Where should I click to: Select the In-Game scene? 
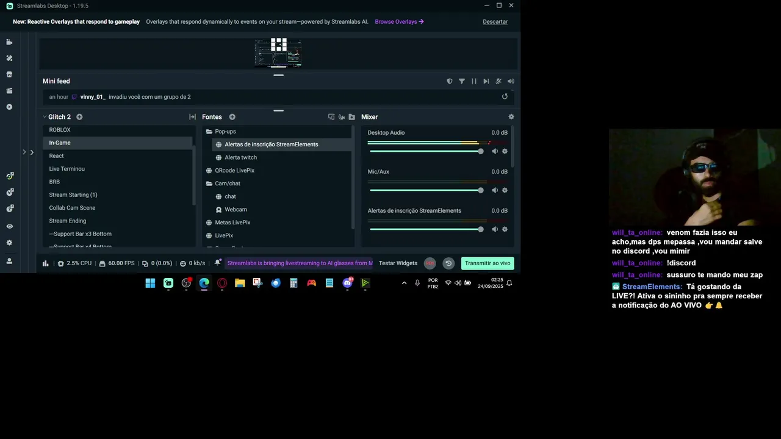click(x=118, y=143)
